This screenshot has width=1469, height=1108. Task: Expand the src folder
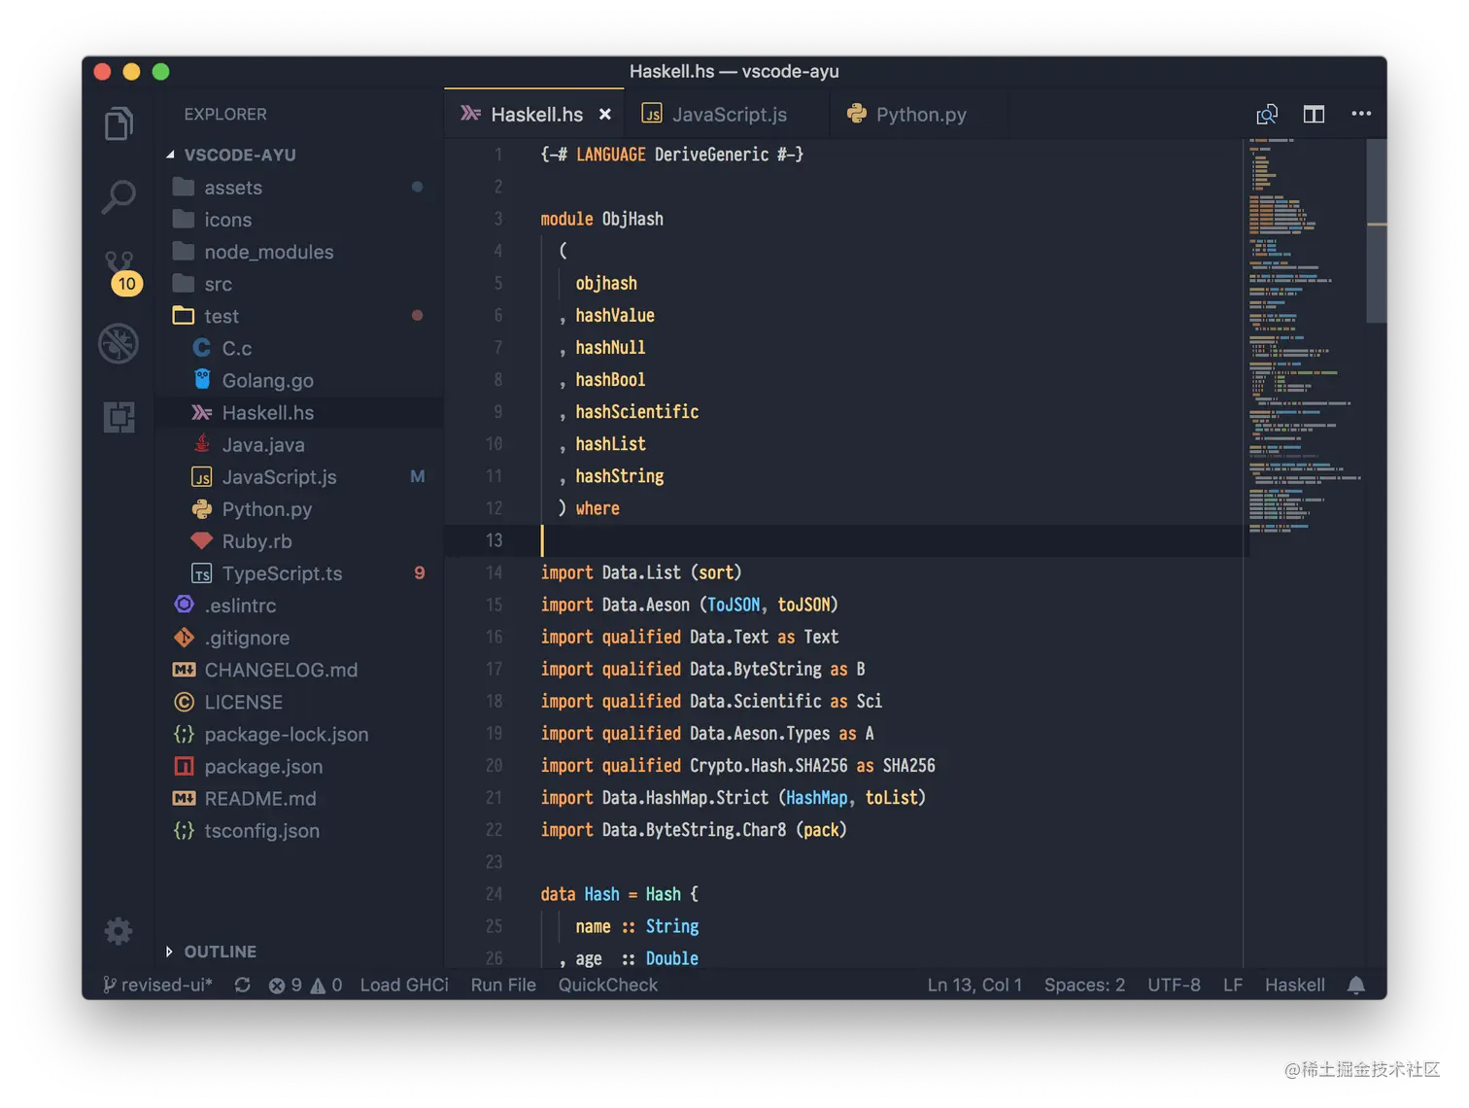click(x=299, y=284)
